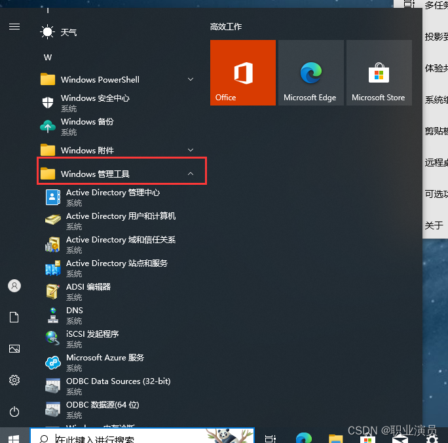This screenshot has width=448, height=443.
Task: Click the Windows Start button
Action: click(x=14, y=439)
